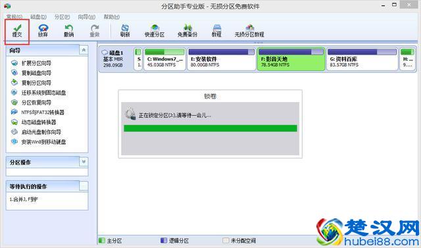Click the 锁卷 dialog title
The image size is (421, 248).
point(210,96)
